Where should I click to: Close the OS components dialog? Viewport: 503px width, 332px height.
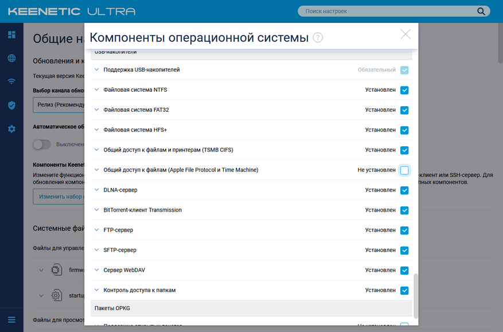point(405,34)
